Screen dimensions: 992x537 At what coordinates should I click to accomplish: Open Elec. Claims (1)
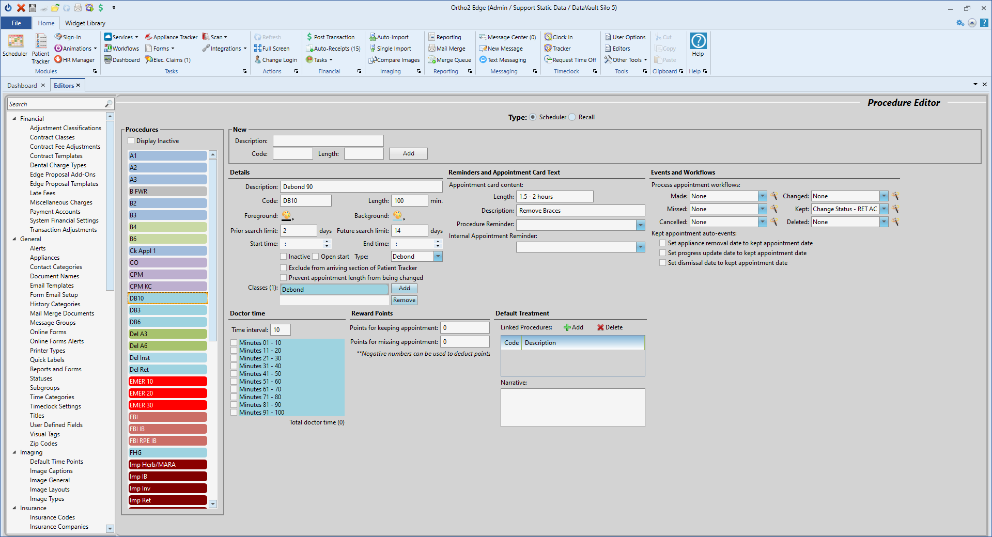pos(168,60)
